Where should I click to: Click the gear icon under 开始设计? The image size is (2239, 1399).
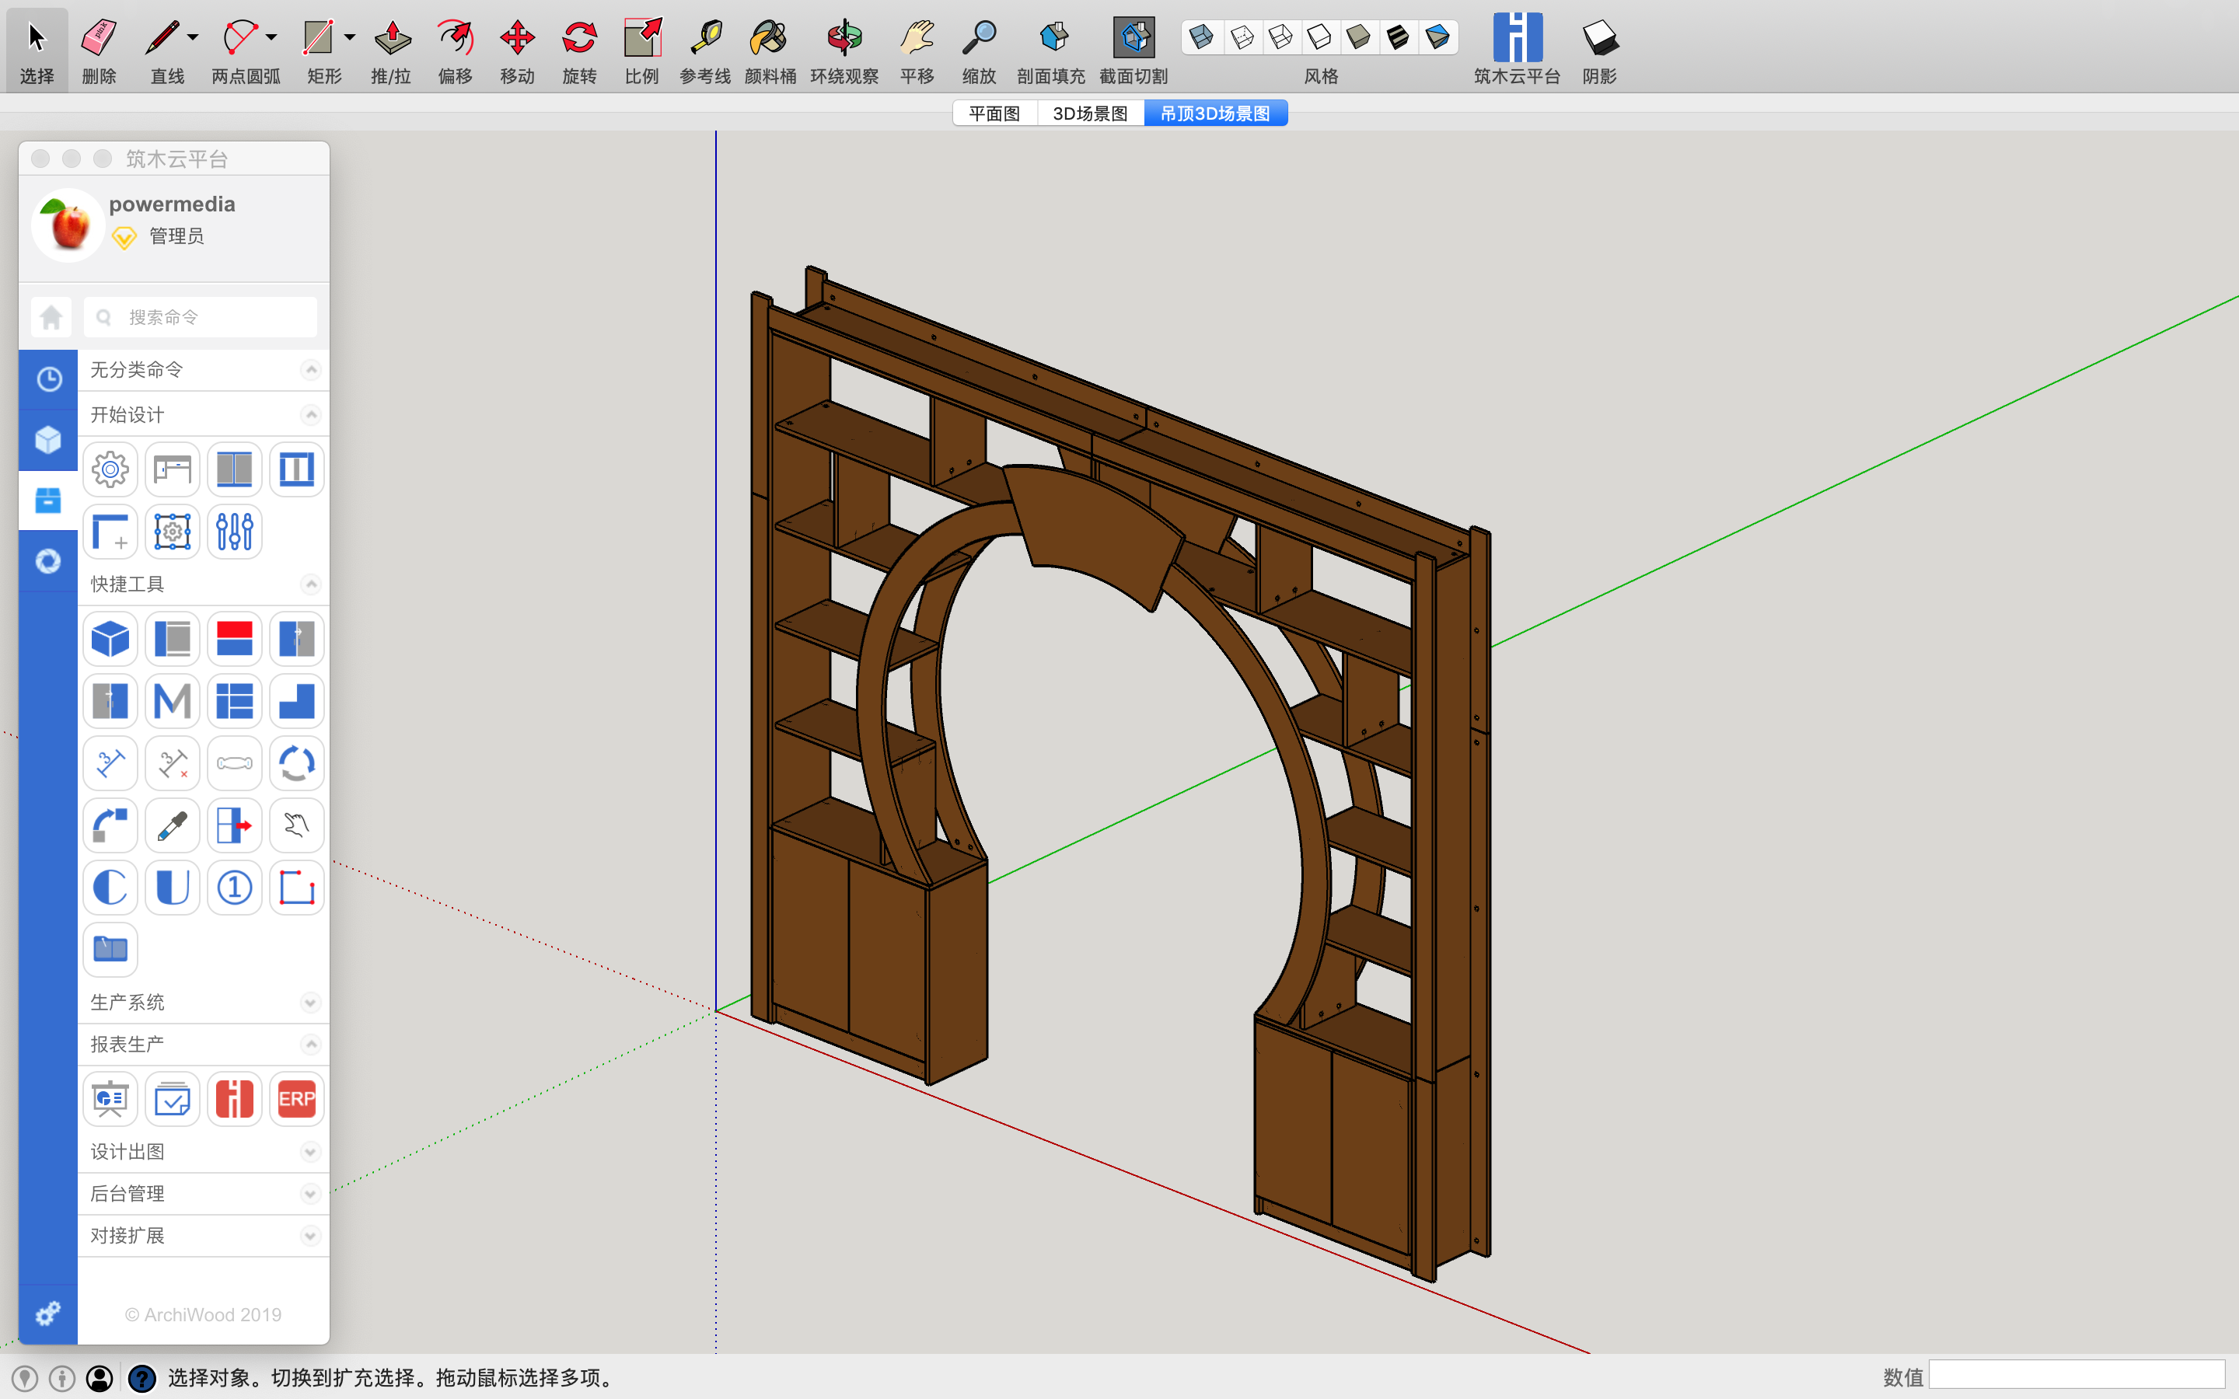point(110,469)
